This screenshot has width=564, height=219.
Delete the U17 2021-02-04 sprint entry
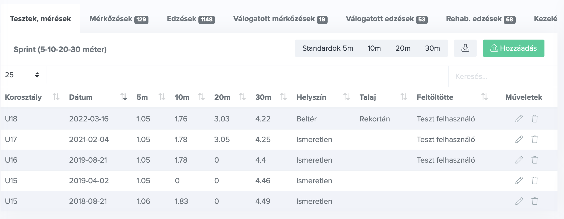point(534,139)
